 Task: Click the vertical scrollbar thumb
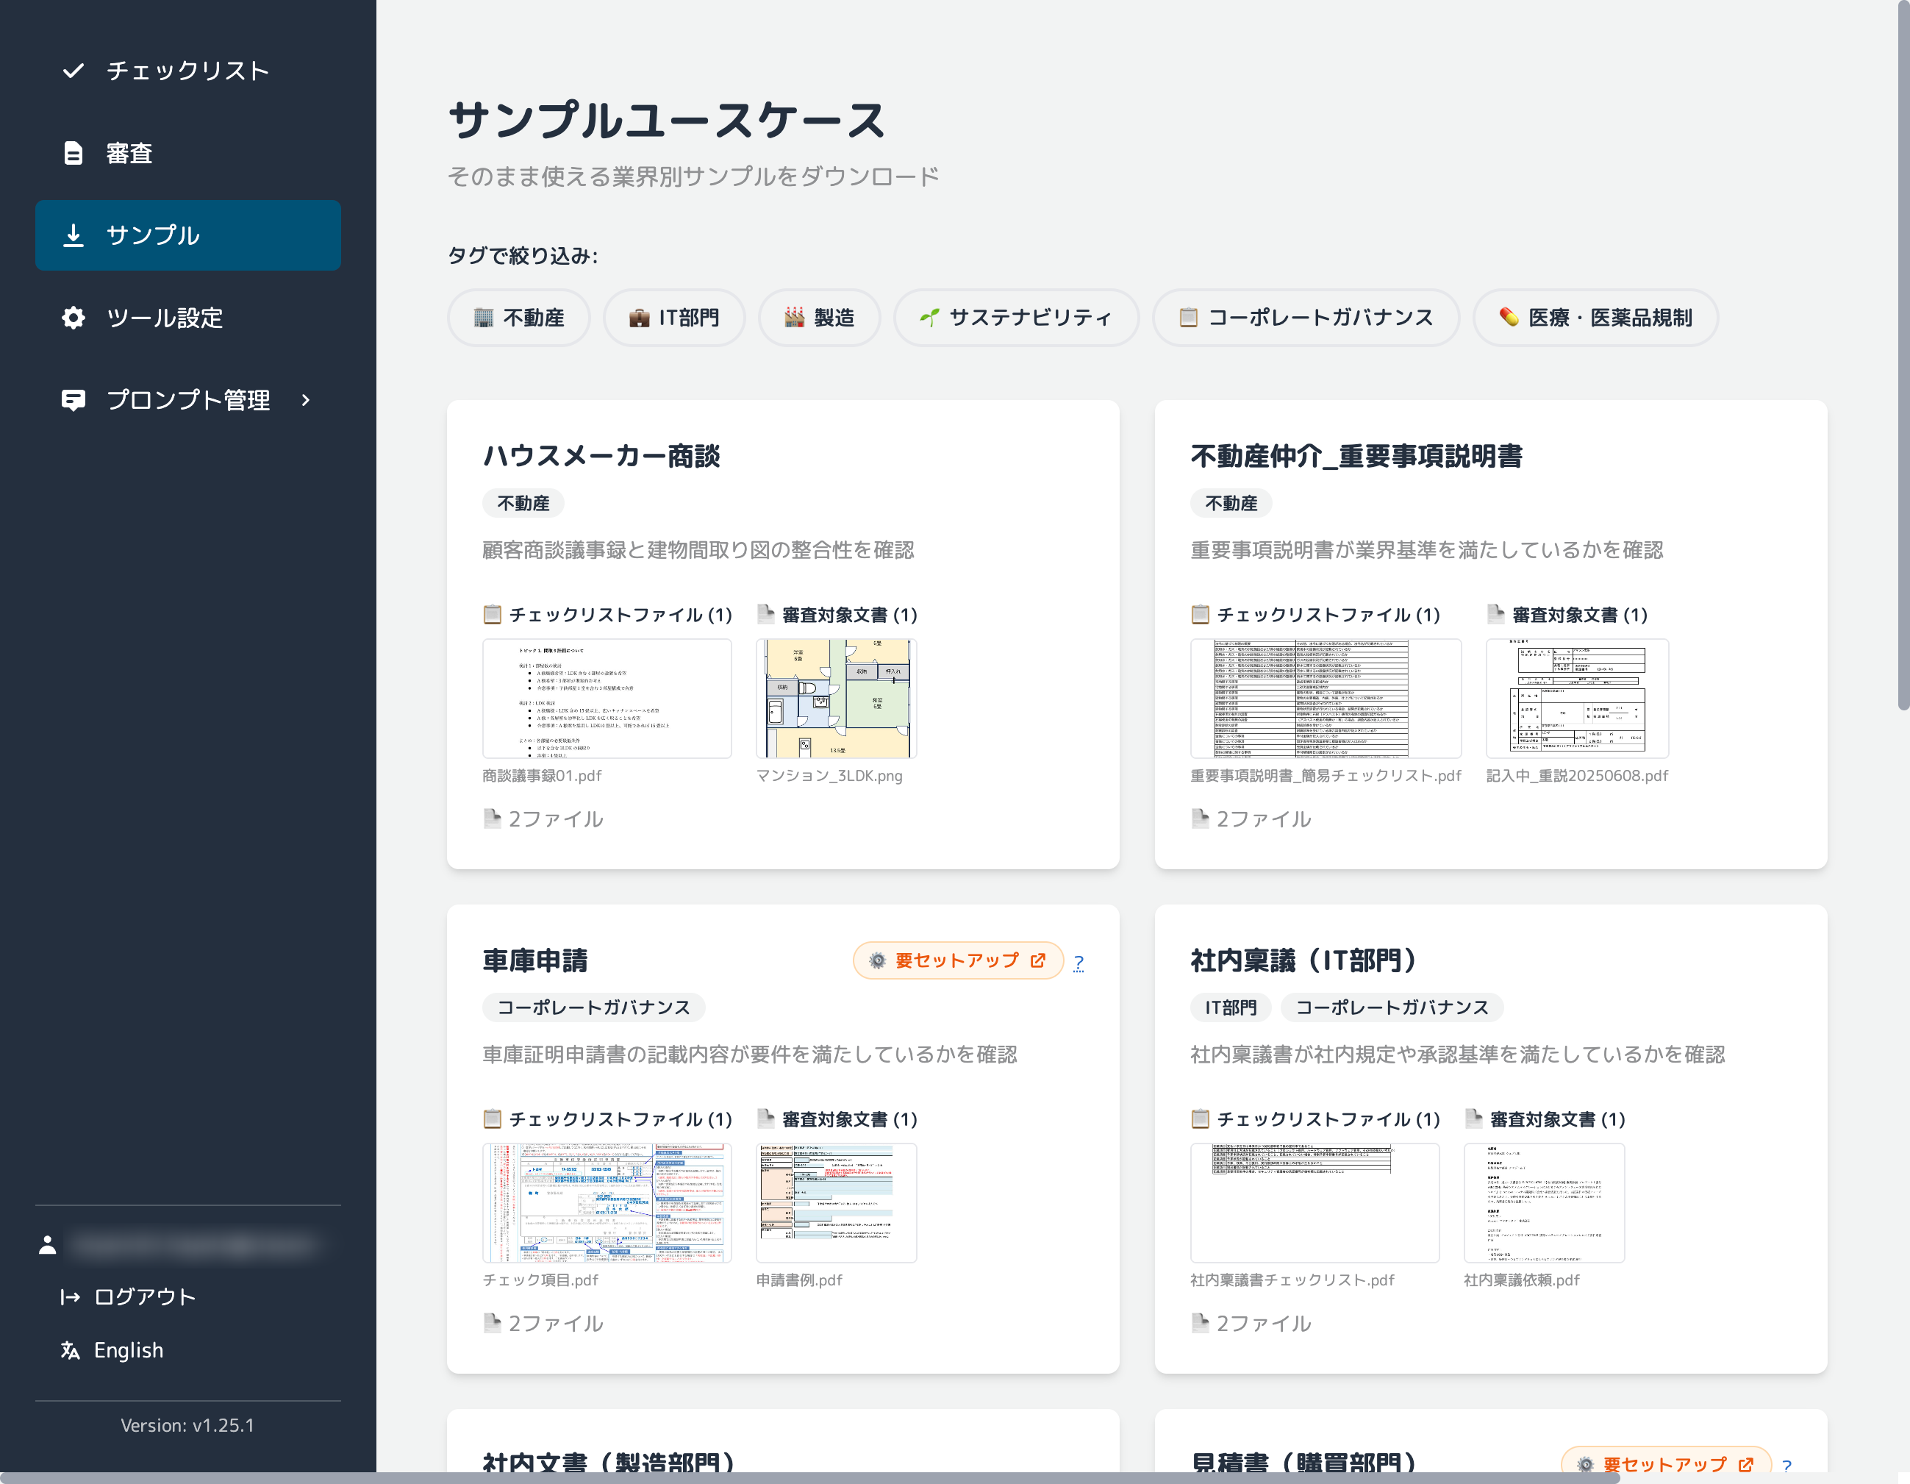pos(1903,354)
